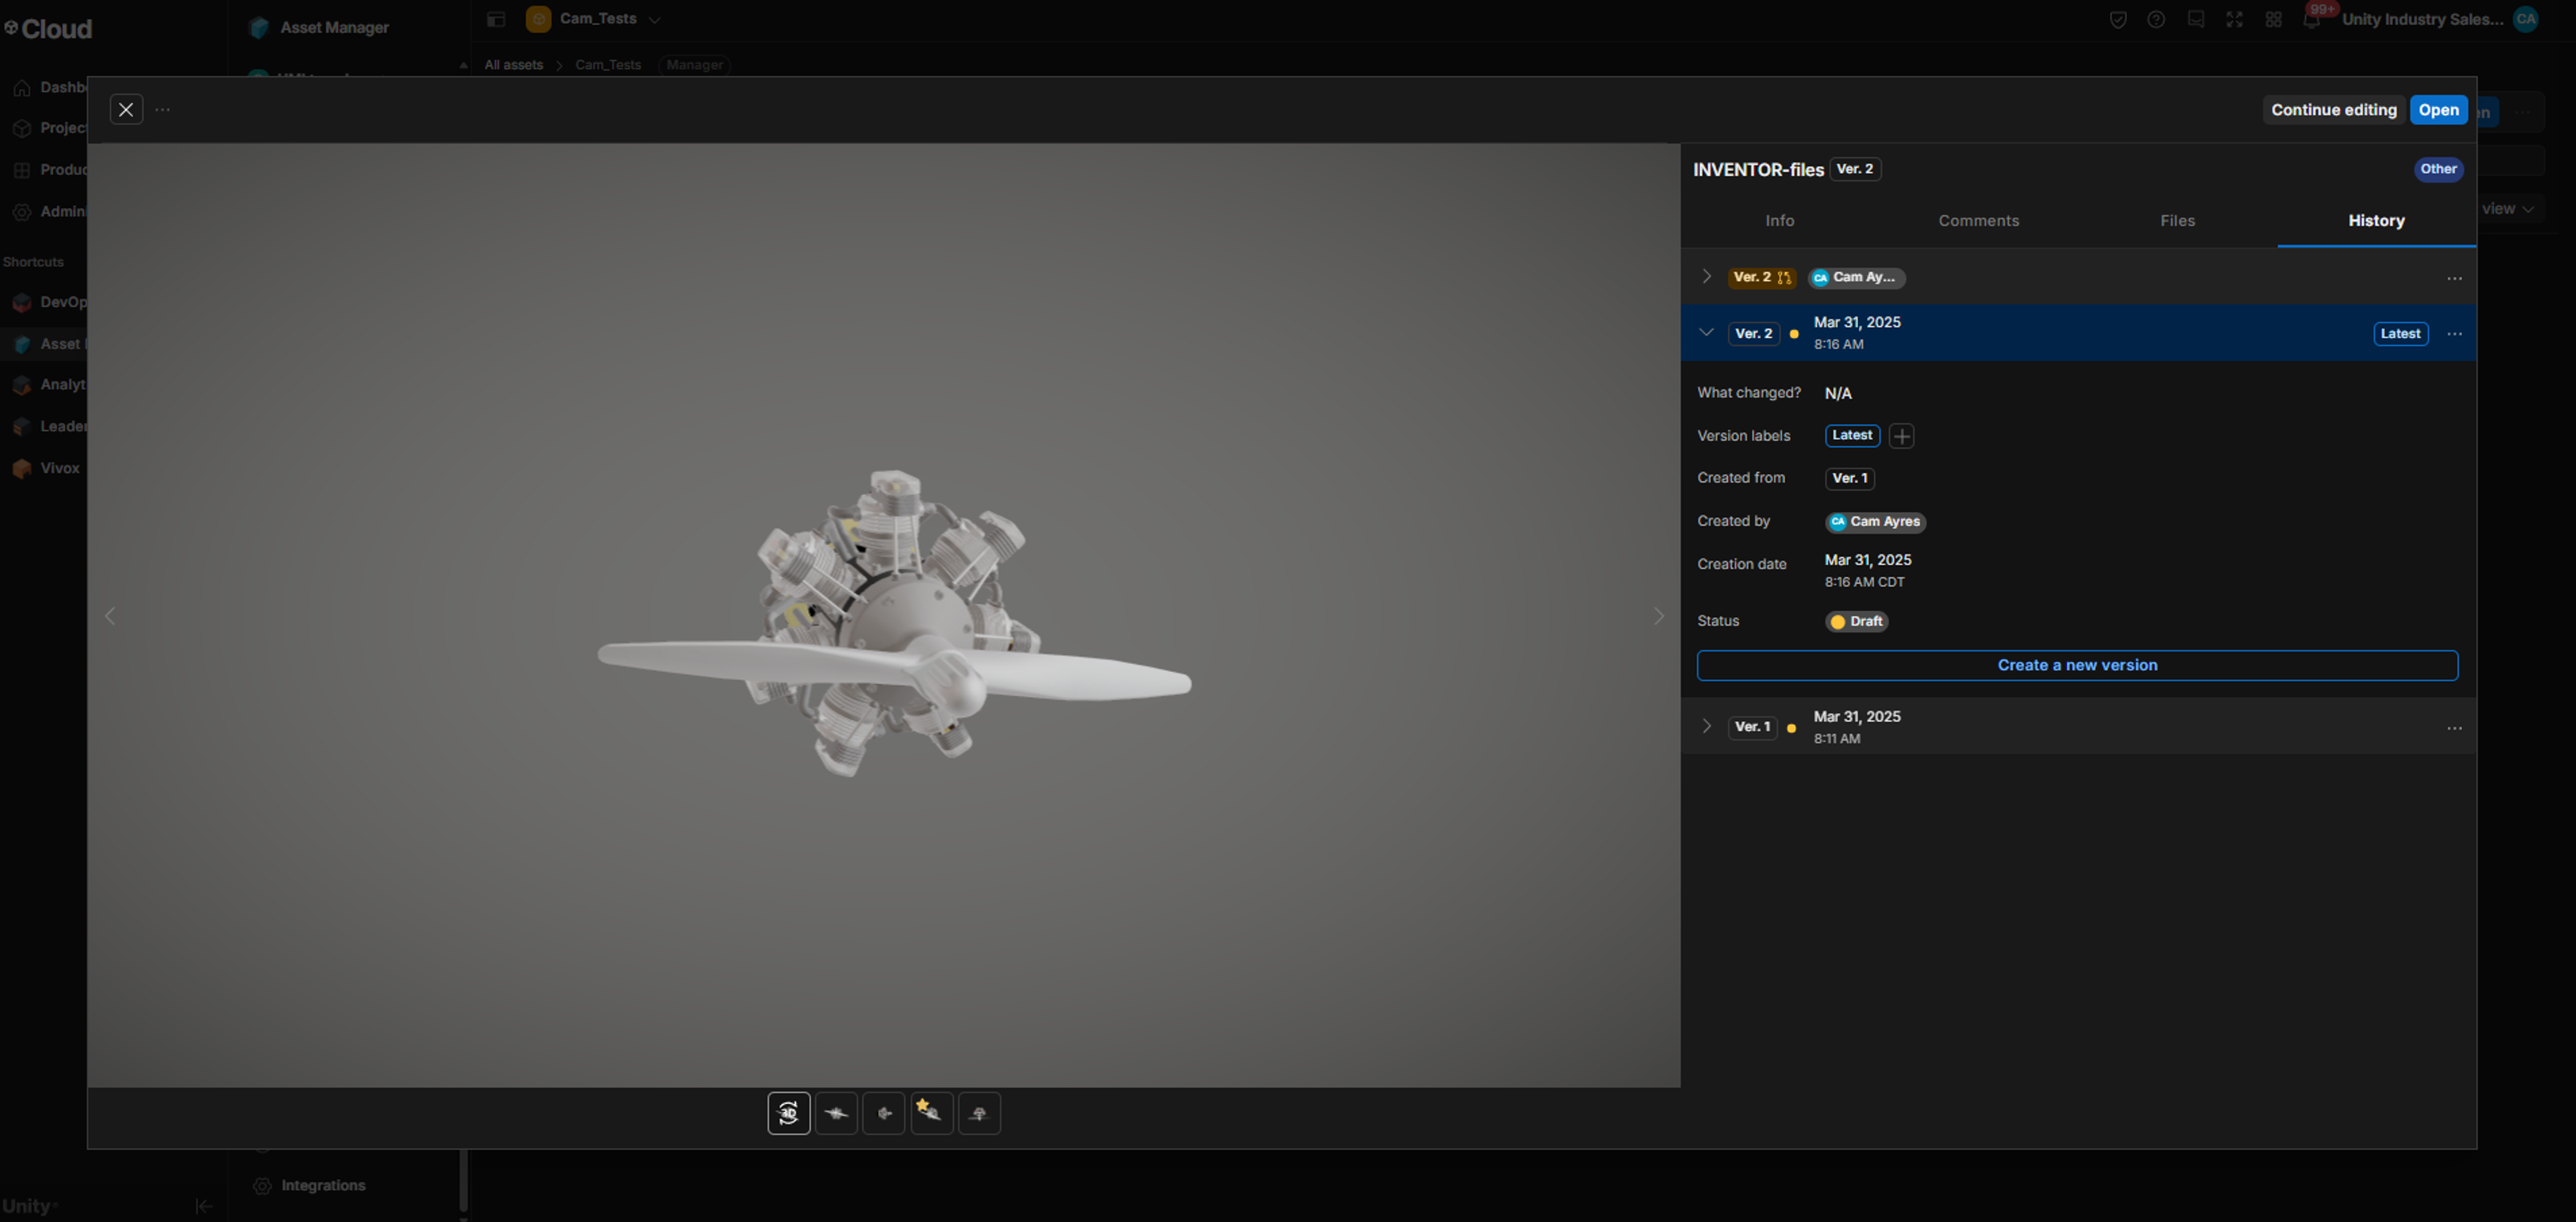Open the help question mark icon
The width and height of the screenshot is (2576, 1222).
[2156, 20]
